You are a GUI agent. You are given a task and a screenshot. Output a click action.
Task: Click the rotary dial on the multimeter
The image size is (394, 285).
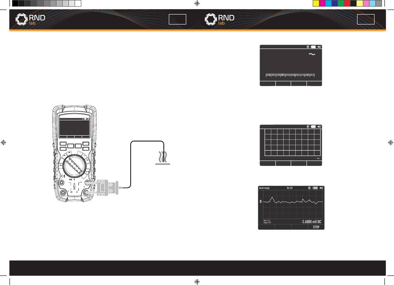75,166
